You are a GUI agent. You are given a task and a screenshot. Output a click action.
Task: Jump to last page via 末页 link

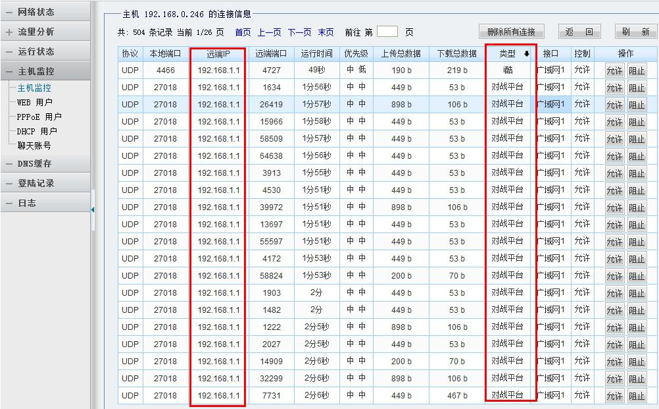(326, 32)
